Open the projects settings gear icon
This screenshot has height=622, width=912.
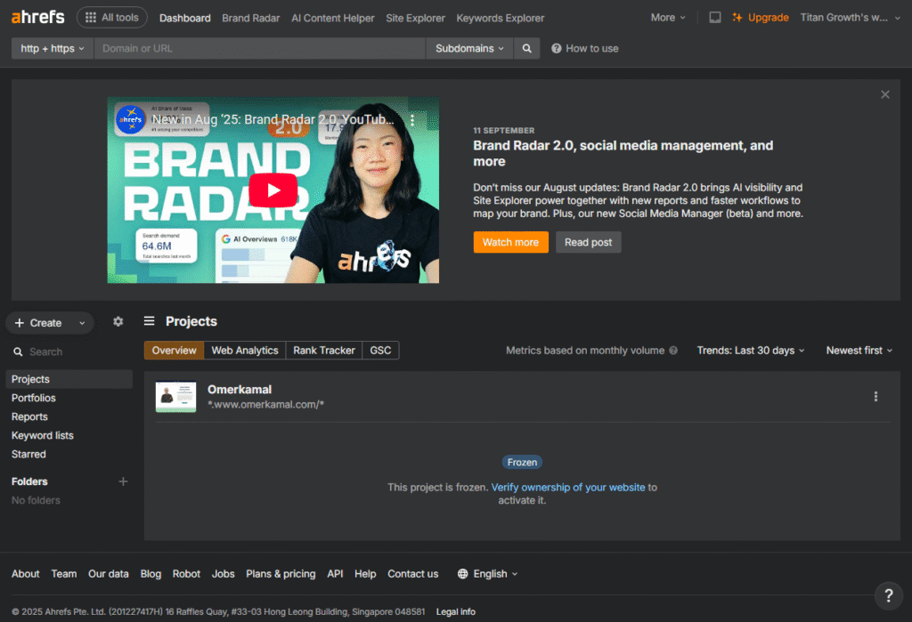(x=118, y=322)
